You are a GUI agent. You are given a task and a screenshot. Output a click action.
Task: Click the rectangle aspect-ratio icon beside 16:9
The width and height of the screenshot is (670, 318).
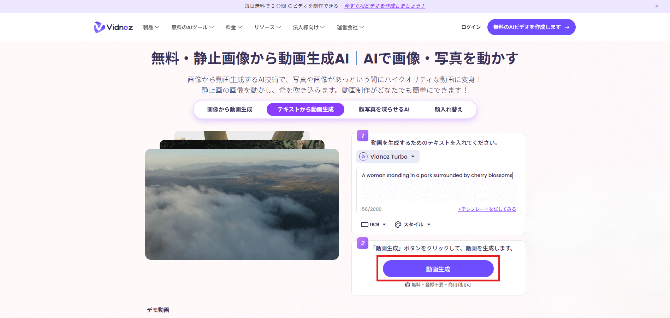coord(365,224)
